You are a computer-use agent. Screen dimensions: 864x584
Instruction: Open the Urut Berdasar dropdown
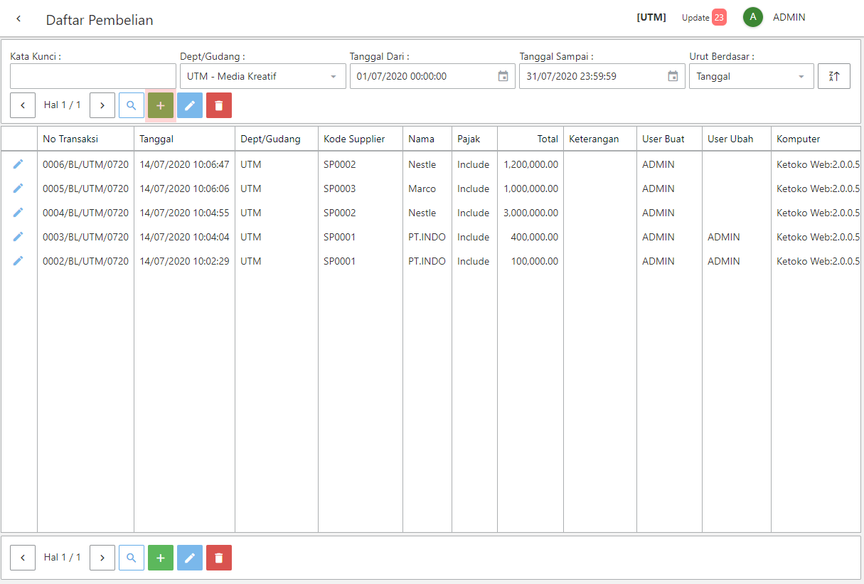(801, 76)
